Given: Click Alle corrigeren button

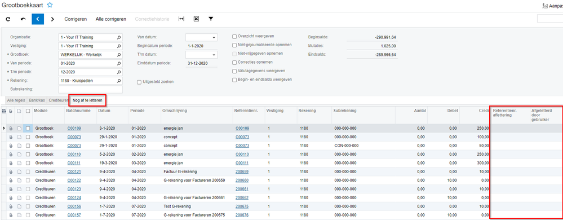Looking at the screenshot, I should click(111, 19).
